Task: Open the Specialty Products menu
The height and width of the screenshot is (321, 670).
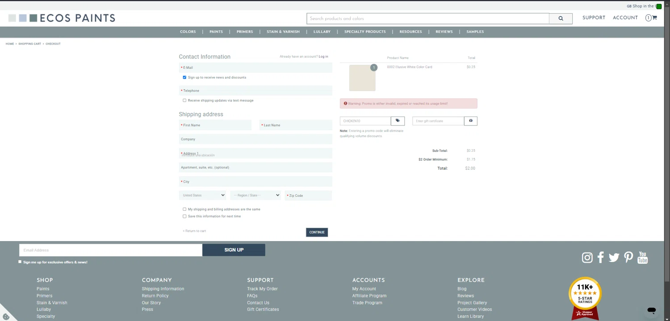Action: [x=365, y=32]
